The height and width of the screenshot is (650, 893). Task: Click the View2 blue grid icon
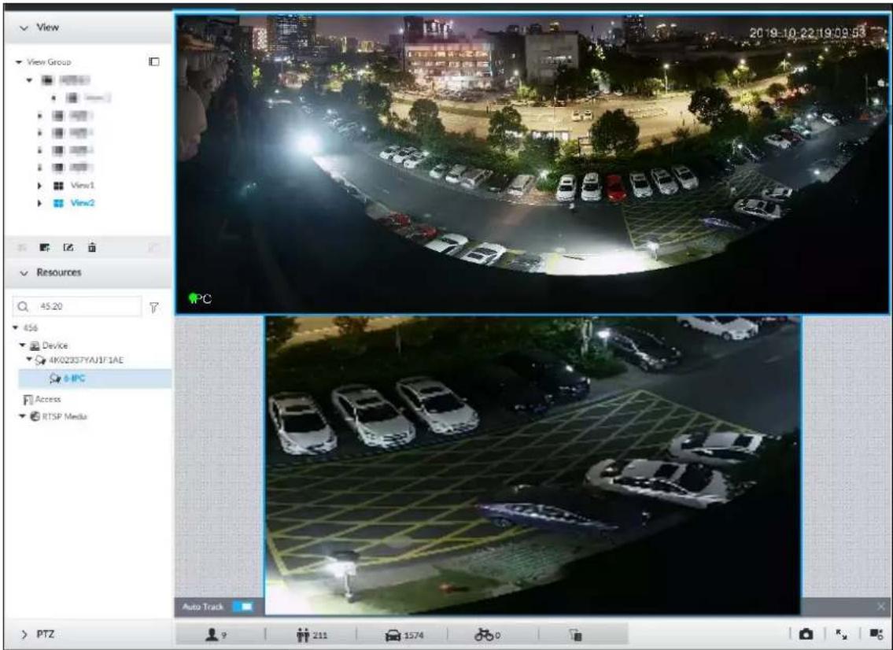(x=58, y=203)
